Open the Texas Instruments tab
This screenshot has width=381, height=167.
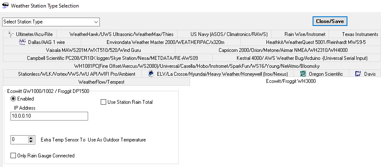[x=360, y=34]
